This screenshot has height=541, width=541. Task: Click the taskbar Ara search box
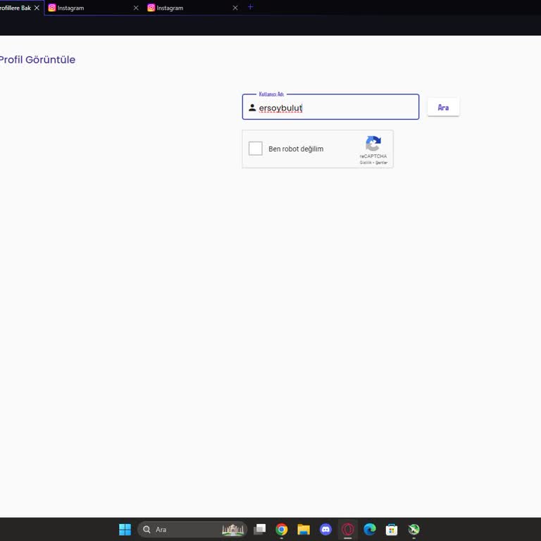pyautogui.click(x=192, y=529)
